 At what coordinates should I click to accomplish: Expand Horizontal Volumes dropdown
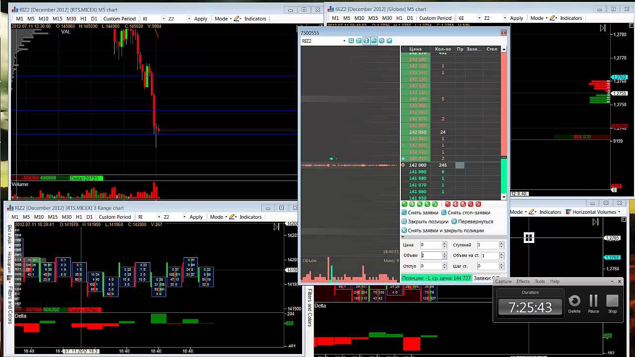(619, 212)
